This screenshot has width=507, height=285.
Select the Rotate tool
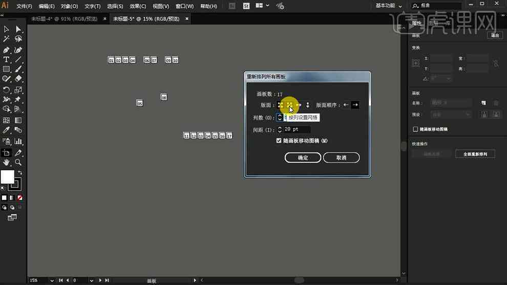point(6,90)
